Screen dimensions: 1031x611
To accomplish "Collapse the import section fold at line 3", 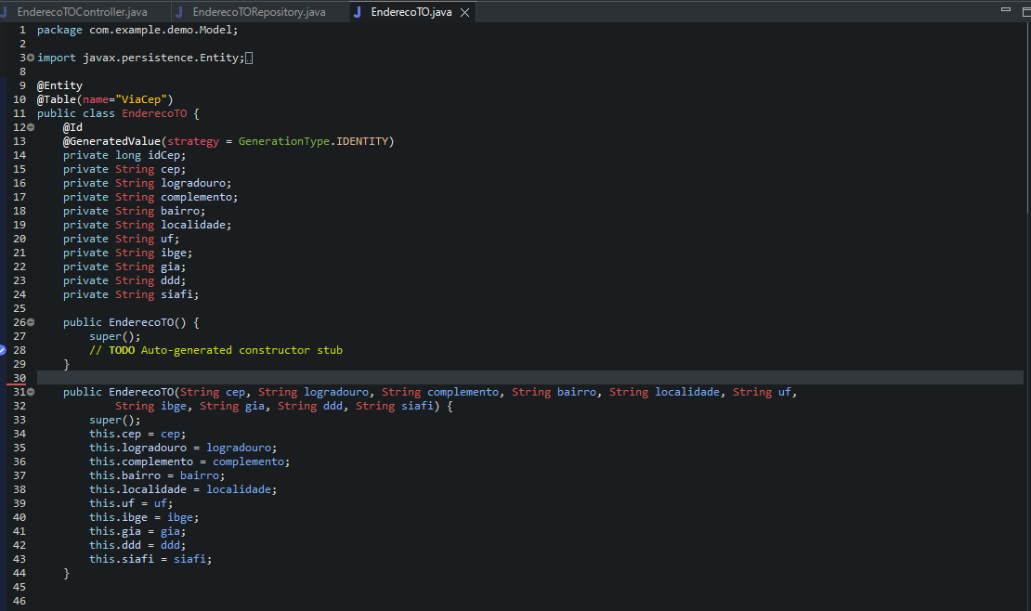I will coord(30,57).
